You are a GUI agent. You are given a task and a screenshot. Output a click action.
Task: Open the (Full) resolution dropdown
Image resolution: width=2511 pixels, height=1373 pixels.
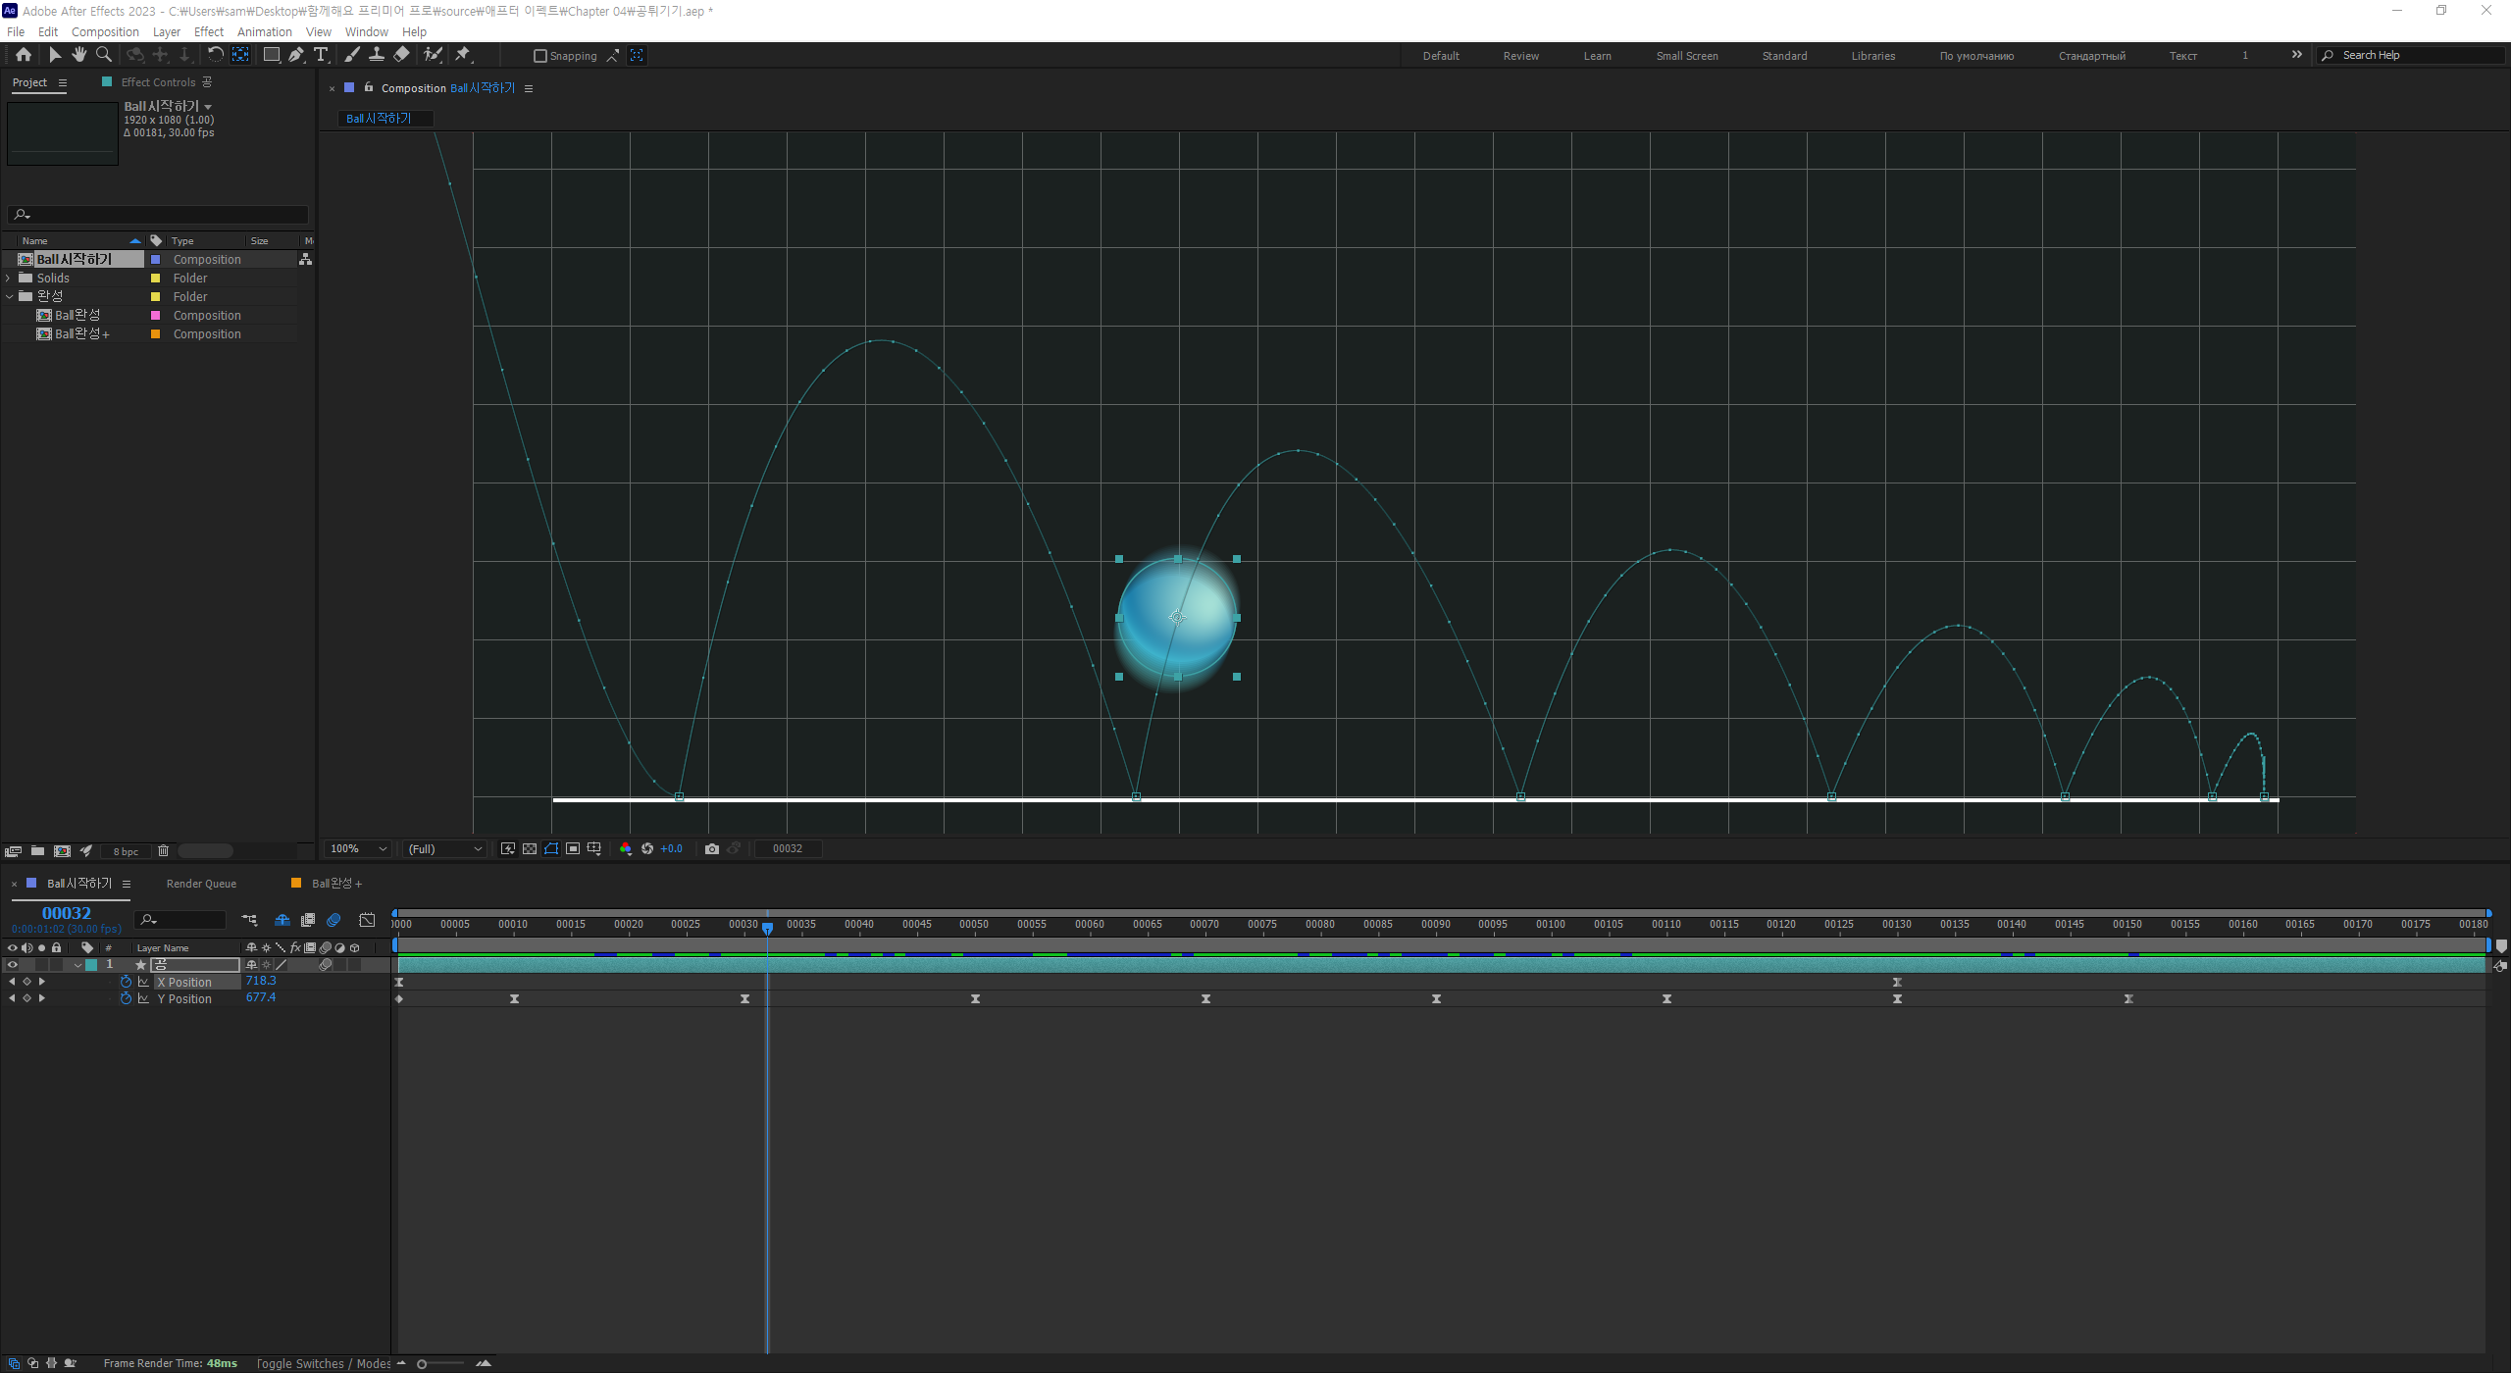(x=445, y=849)
